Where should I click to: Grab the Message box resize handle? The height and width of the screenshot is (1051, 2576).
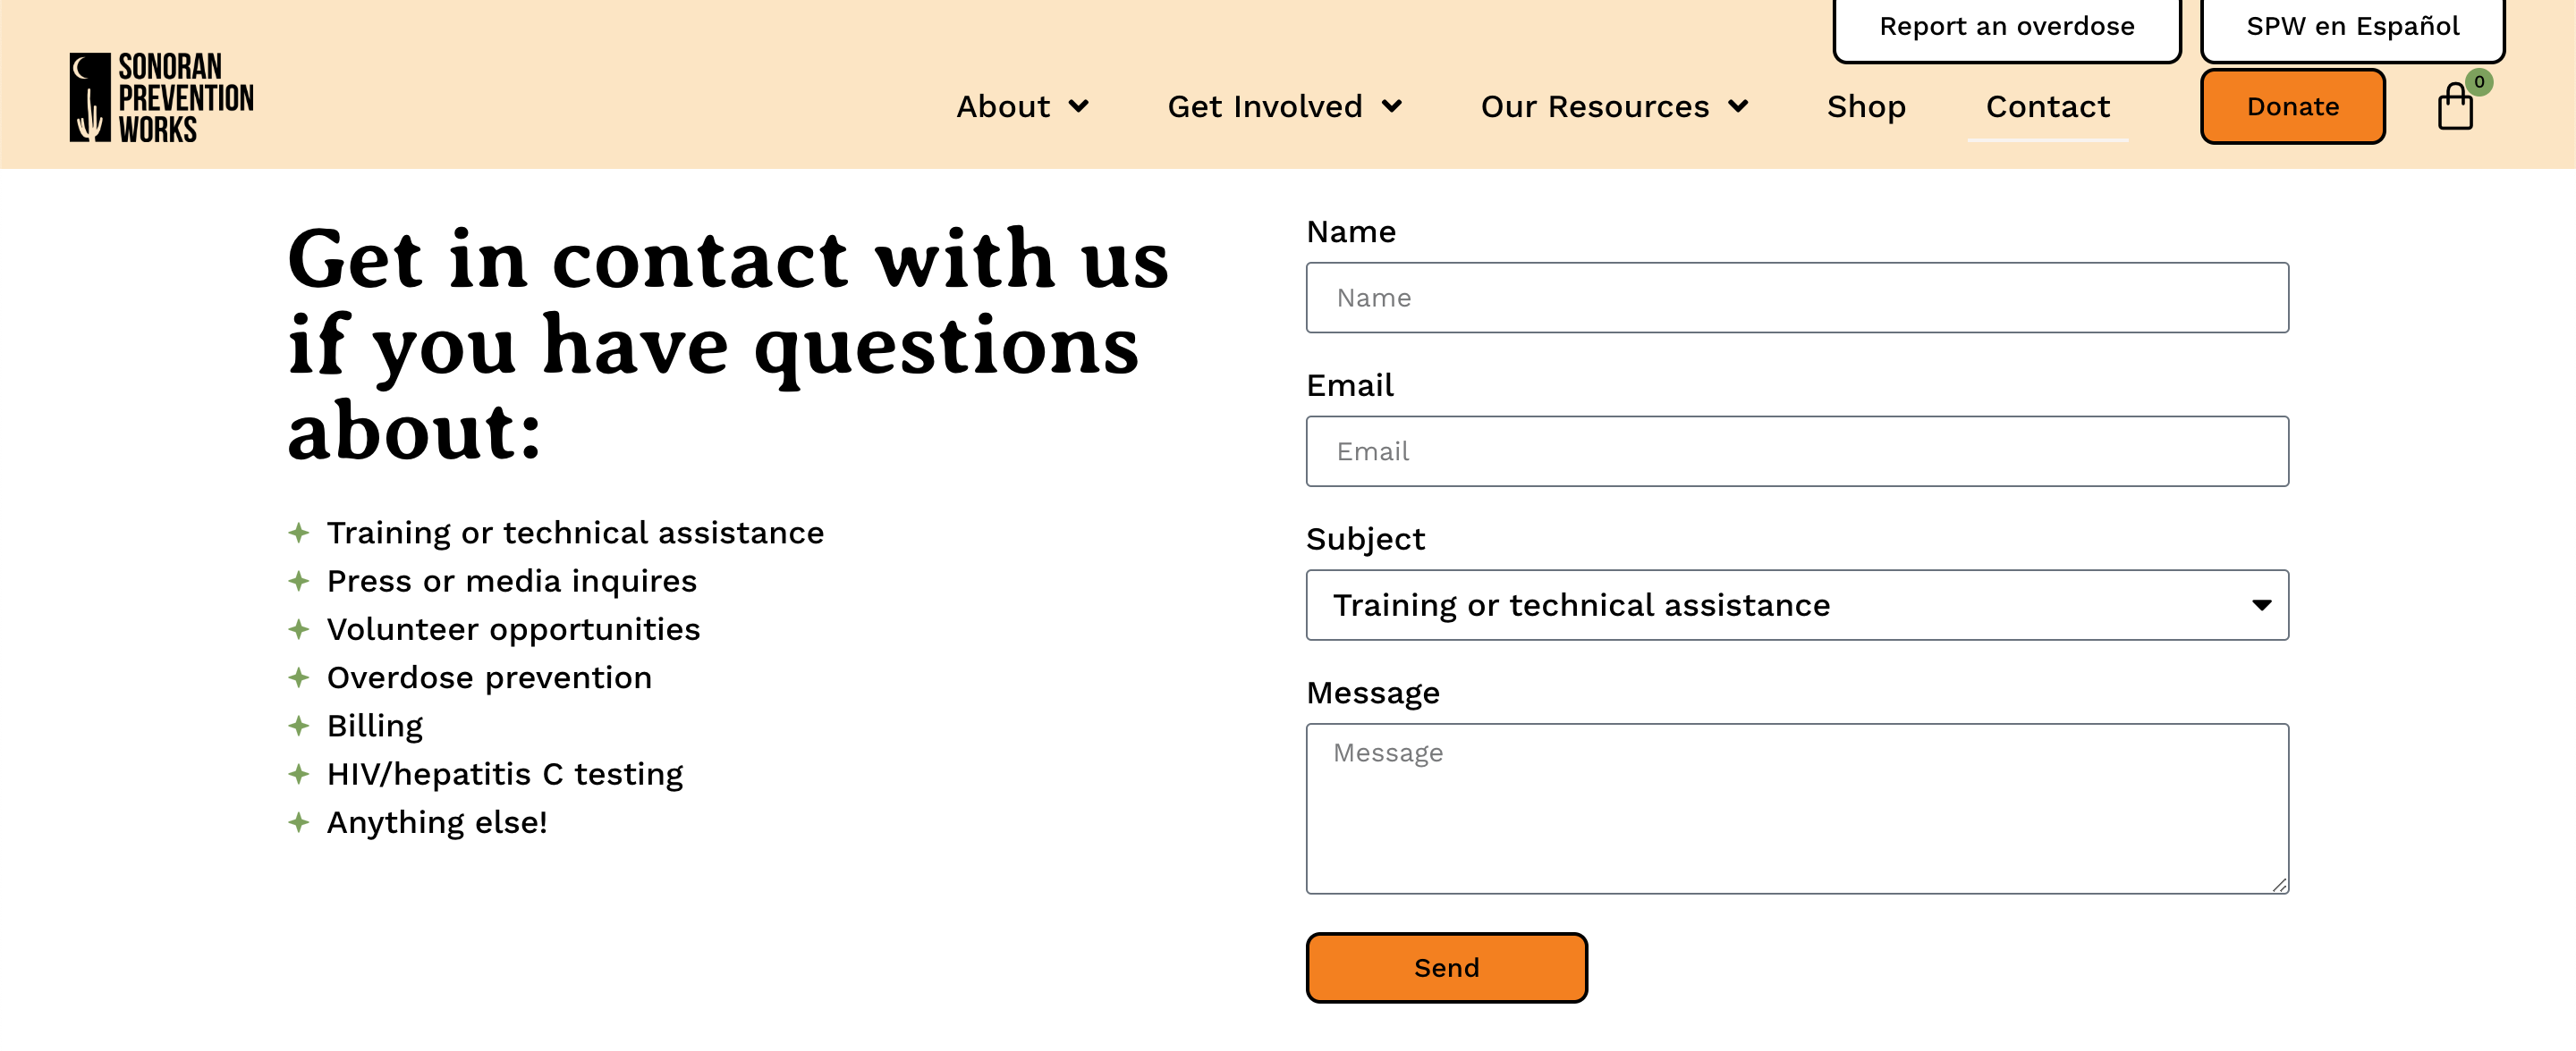(x=2278, y=884)
